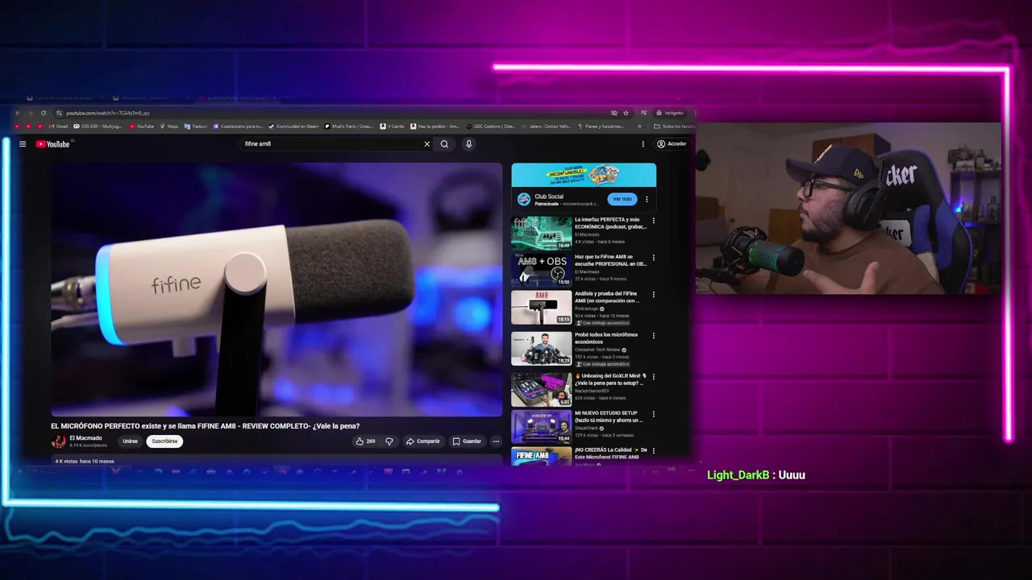Open options for 'MI NUEVO ESTUDIO SETUP' video
This screenshot has width=1032, height=580.
click(x=653, y=414)
